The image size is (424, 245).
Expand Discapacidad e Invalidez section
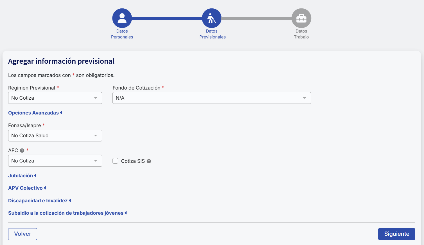pyautogui.click(x=39, y=201)
